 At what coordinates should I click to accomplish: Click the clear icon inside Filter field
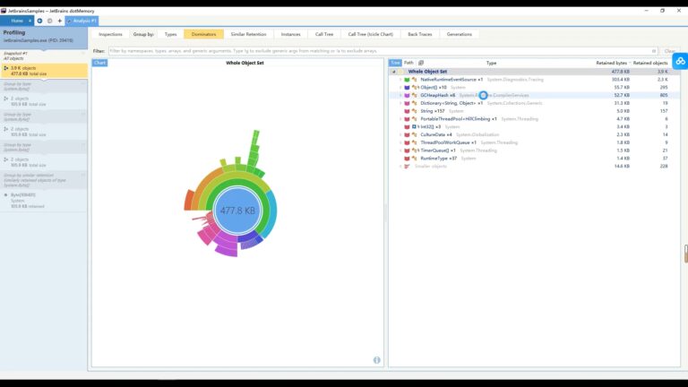[x=654, y=51]
